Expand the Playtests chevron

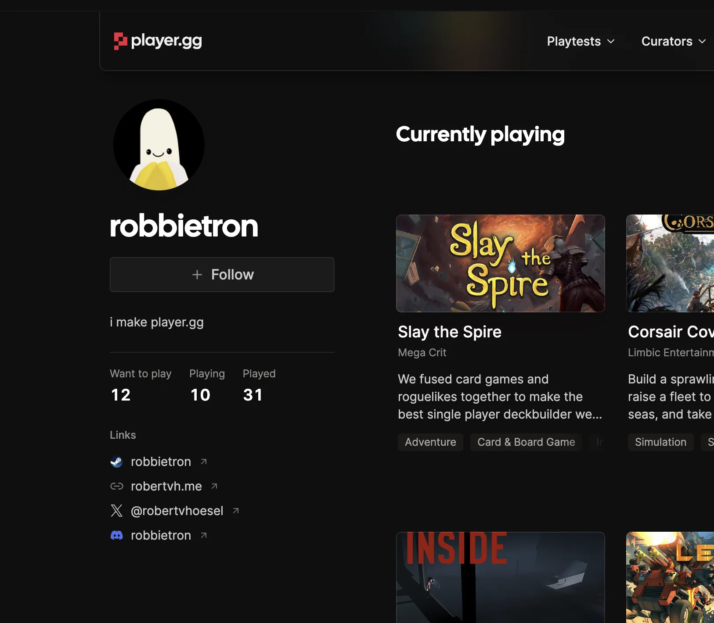click(x=611, y=41)
